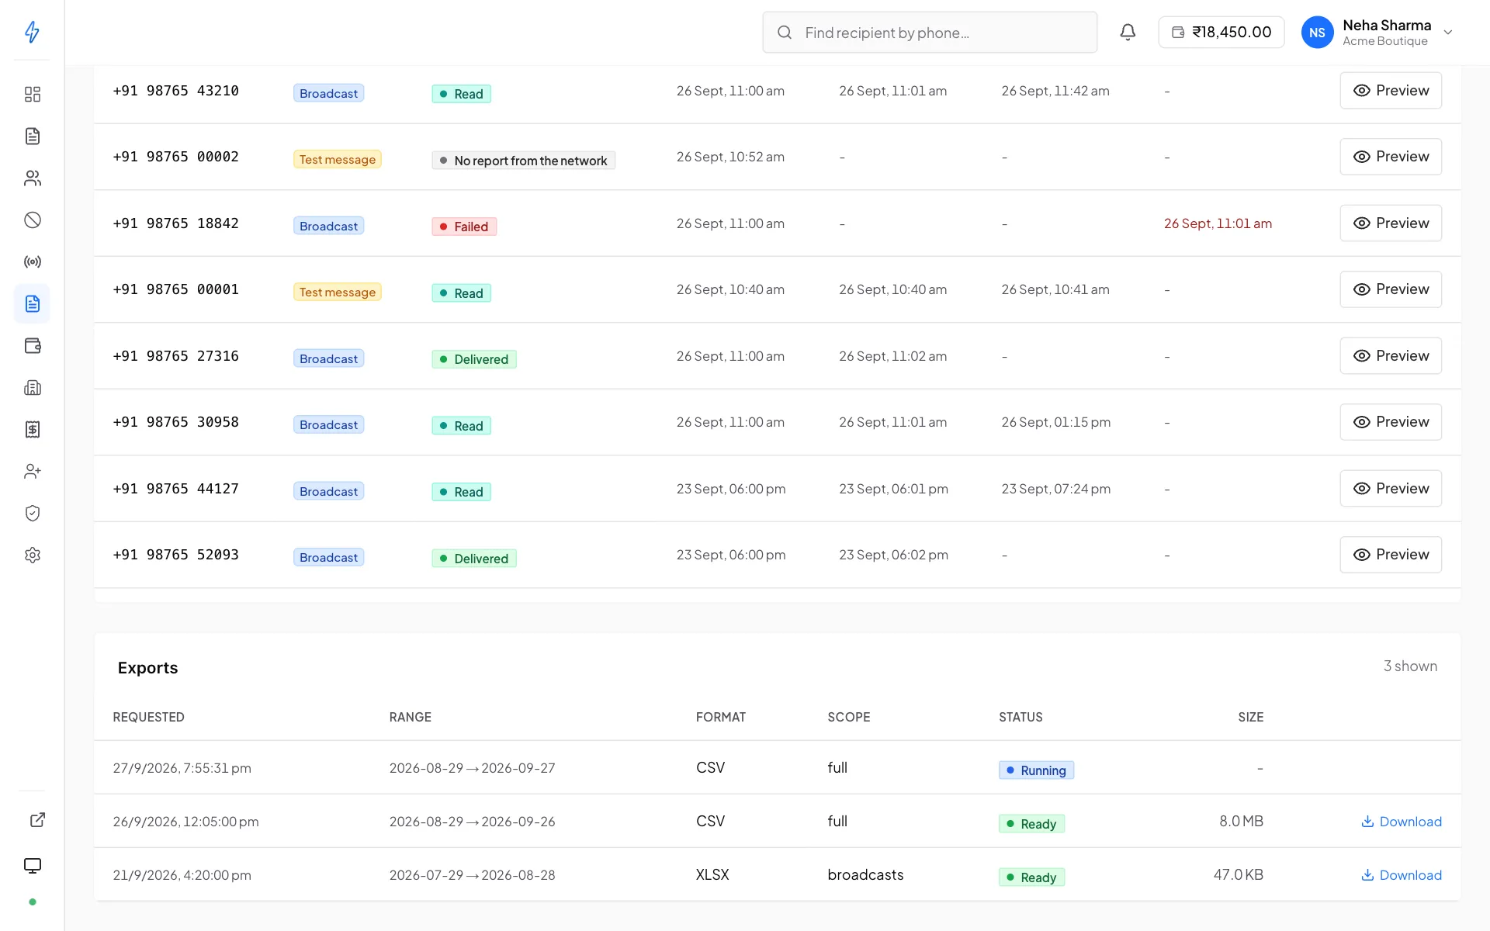1490x931 pixels.
Task: Preview message for +91 98765 43210
Action: point(1391,91)
